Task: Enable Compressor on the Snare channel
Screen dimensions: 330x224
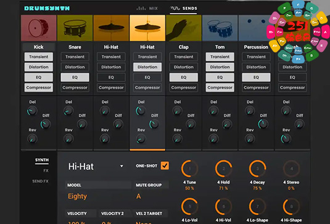Action: pos(75,88)
